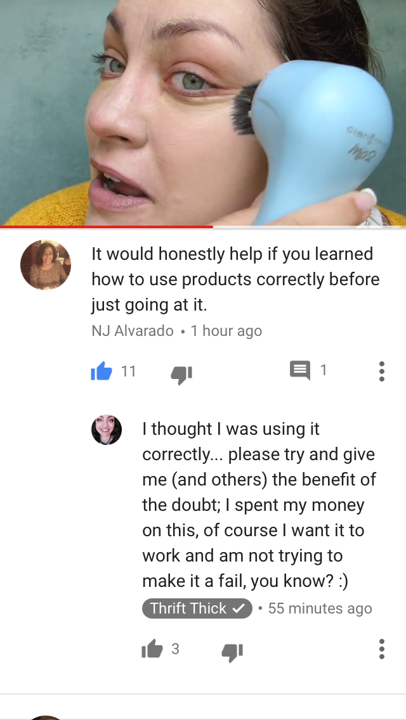The width and height of the screenshot is (406, 720).
Task: Open three-dot menu on Thrift Thick's reply
Action: coord(382,649)
